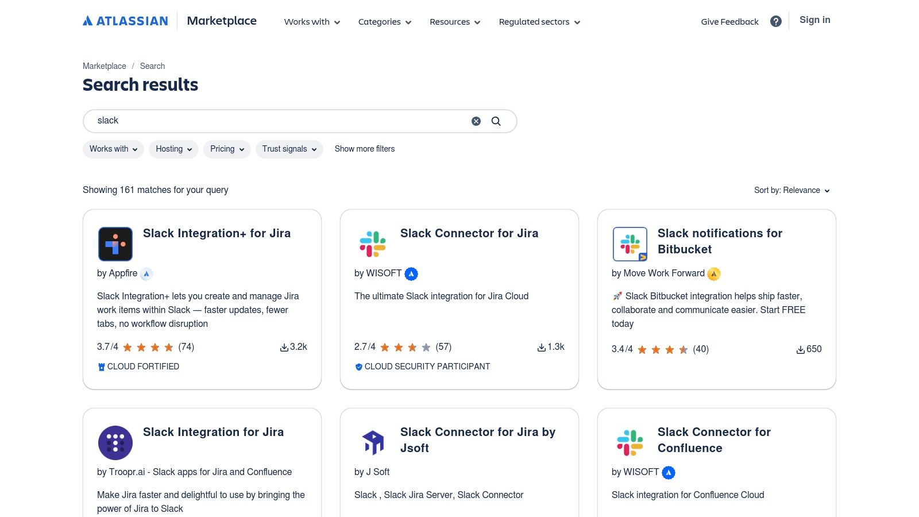919x517 pixels.
Task: Click the Jsoft connector app icon
Action: (x=373, y=443)
